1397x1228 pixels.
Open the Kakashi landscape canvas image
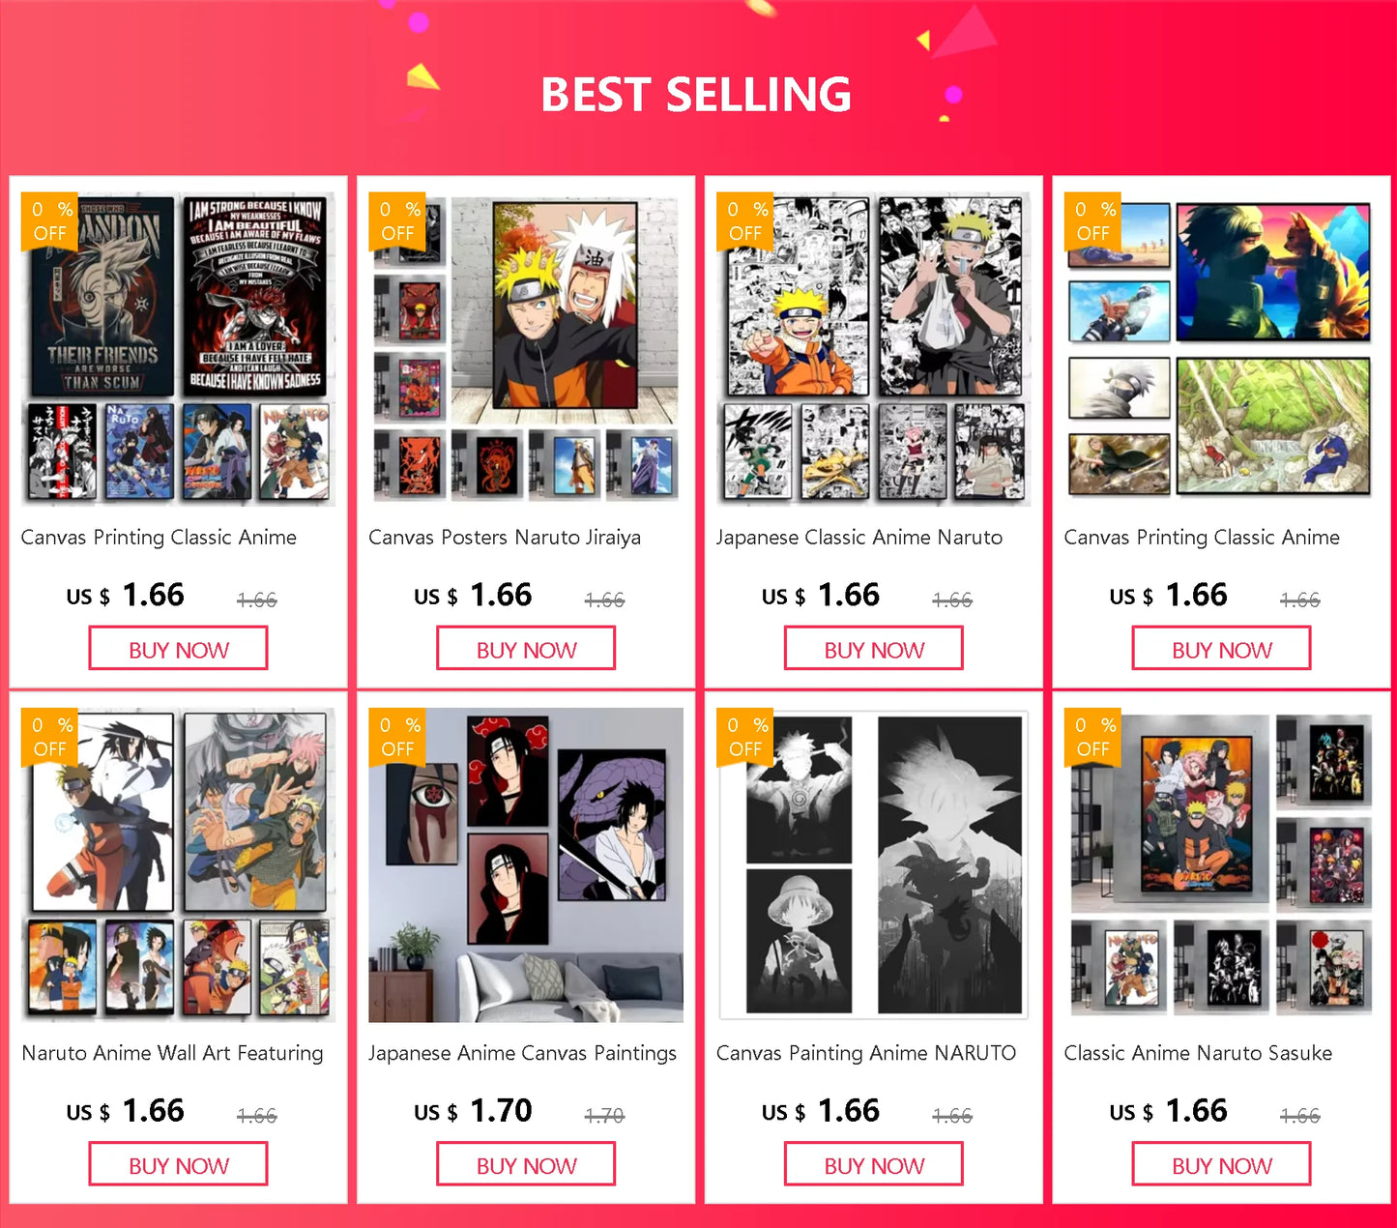[x=1222, y=348]
